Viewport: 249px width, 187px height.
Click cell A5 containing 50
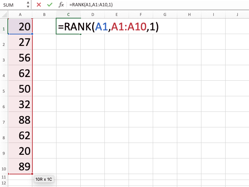[x=20, y=88]
